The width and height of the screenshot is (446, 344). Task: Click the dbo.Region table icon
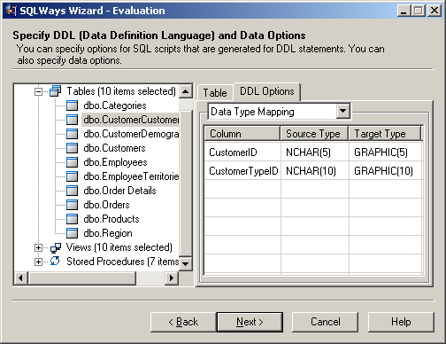click(72, 233)
